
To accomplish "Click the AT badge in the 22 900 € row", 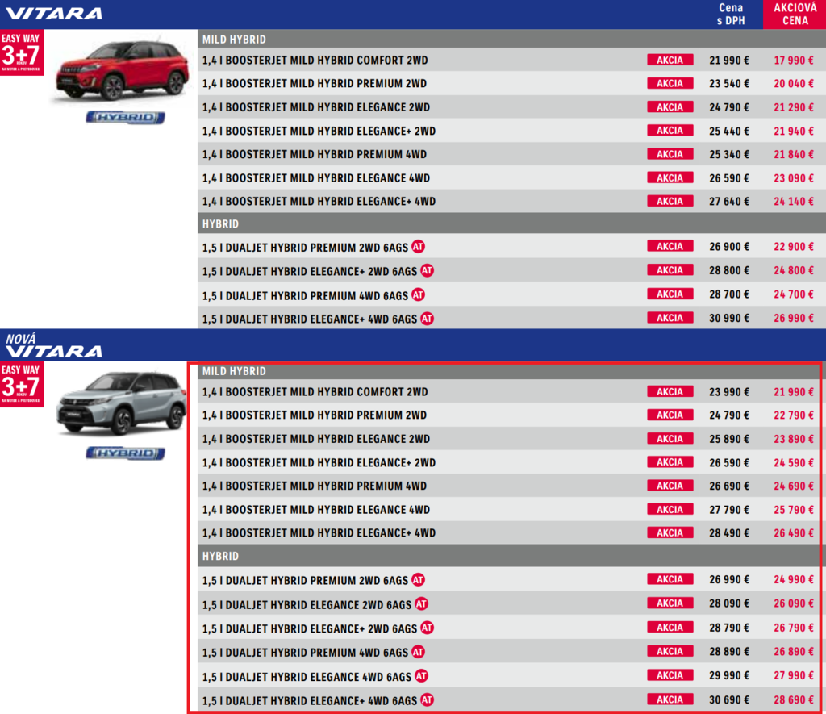I will 418,247.
